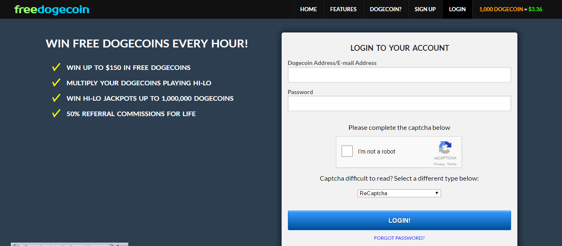Select the LOGIN menu item
The height and width of the screenshot is (246, 562).
[x=457, y=9]
